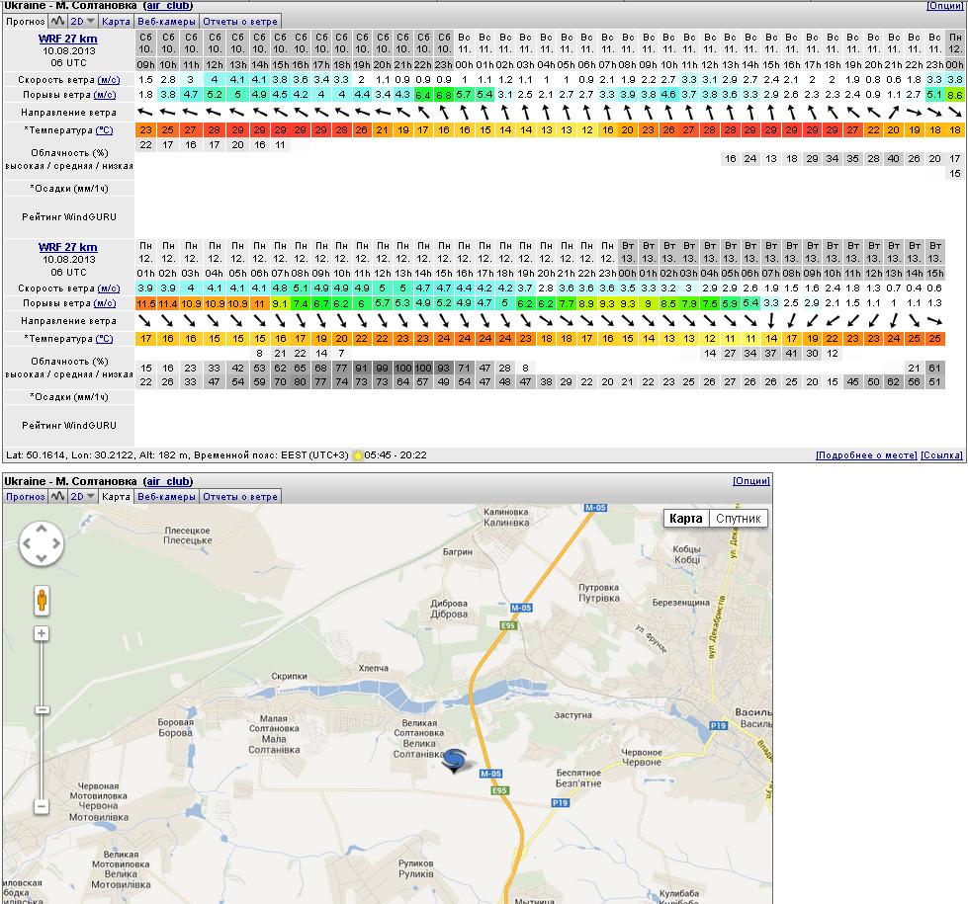Image resolution: width=968 pixels, height=904 pixels.
Task: Open the Подробнее о месте link
Action: click(x=865, y=455)
